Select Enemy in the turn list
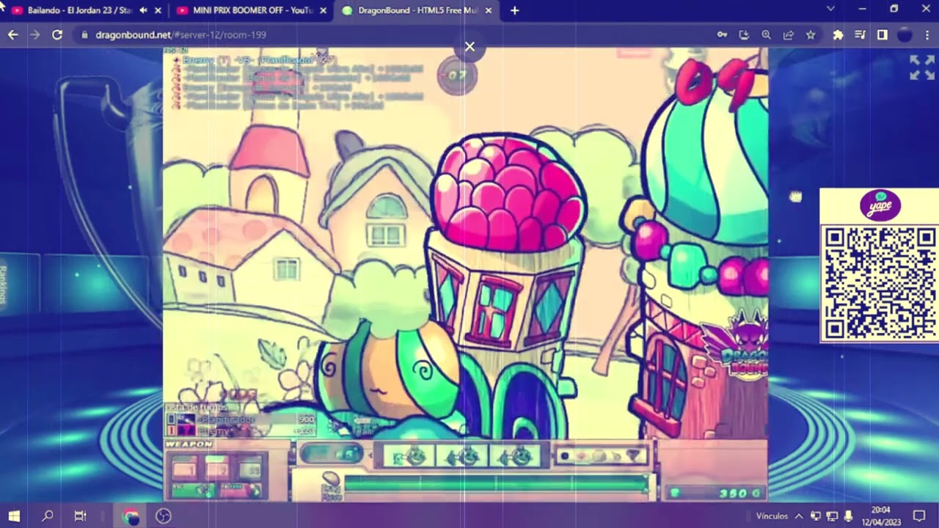The height and width of the screenshot is (528, 939). 242,430
